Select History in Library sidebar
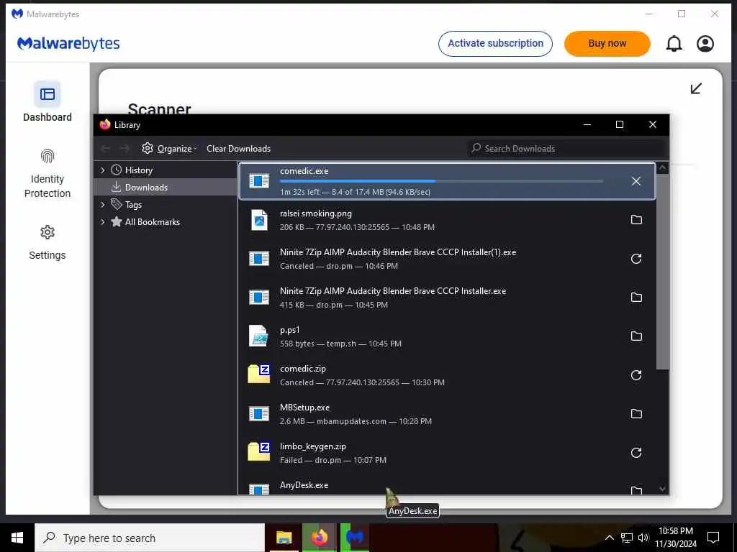The width and height of the screenshot is (737, 552). coord(139,170)
